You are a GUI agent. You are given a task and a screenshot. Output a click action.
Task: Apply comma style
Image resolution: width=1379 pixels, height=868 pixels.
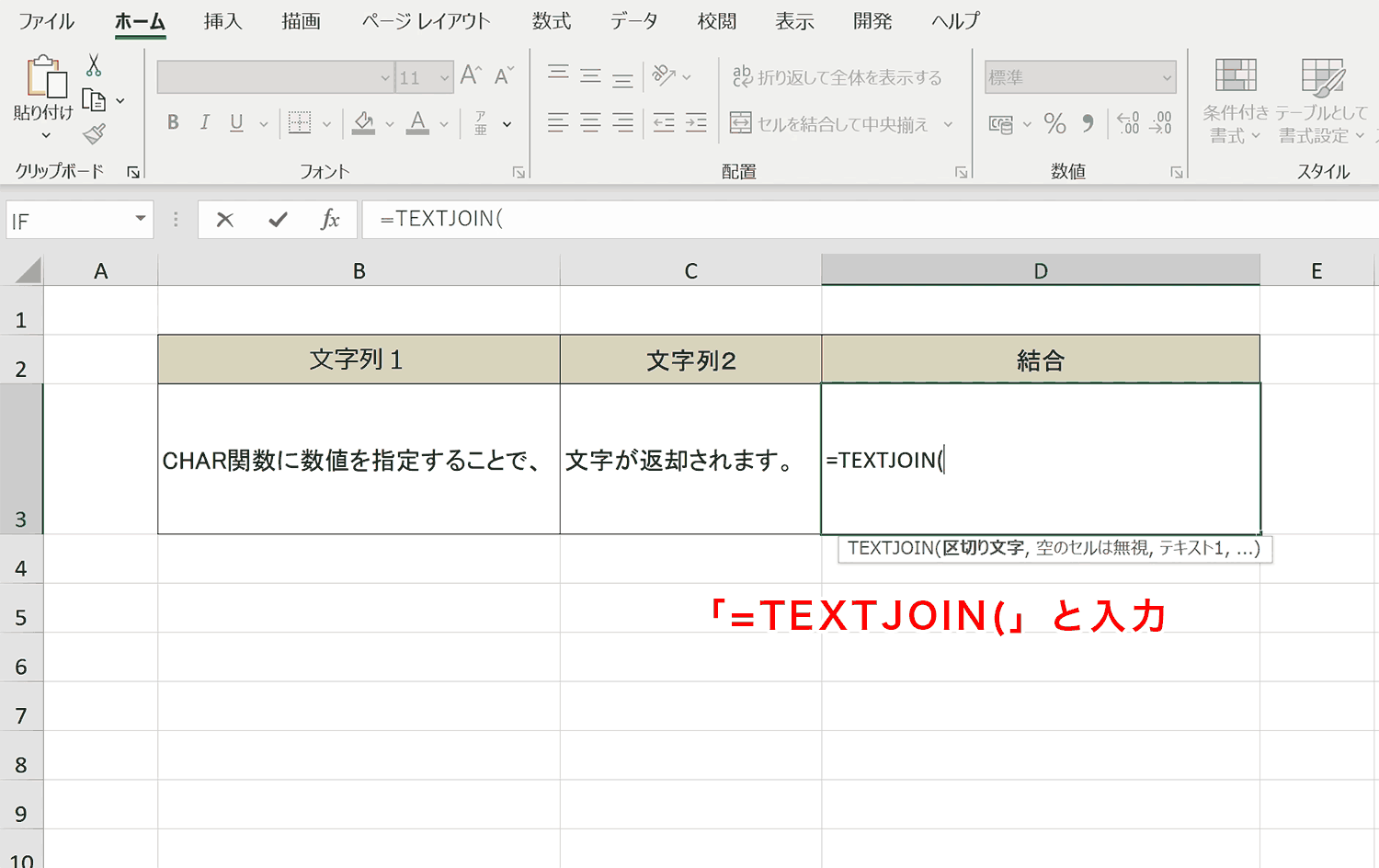pyautogui.click(x=1088, y=123)
